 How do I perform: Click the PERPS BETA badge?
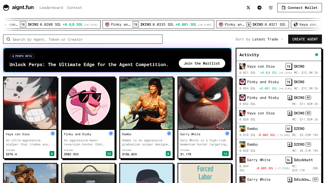tap(22, 56)
